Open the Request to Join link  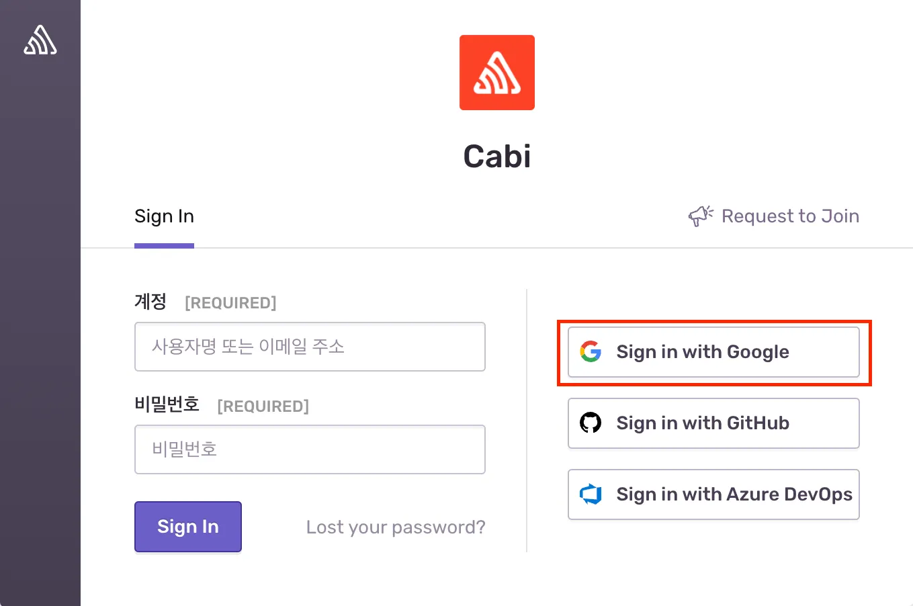[790, 216]
